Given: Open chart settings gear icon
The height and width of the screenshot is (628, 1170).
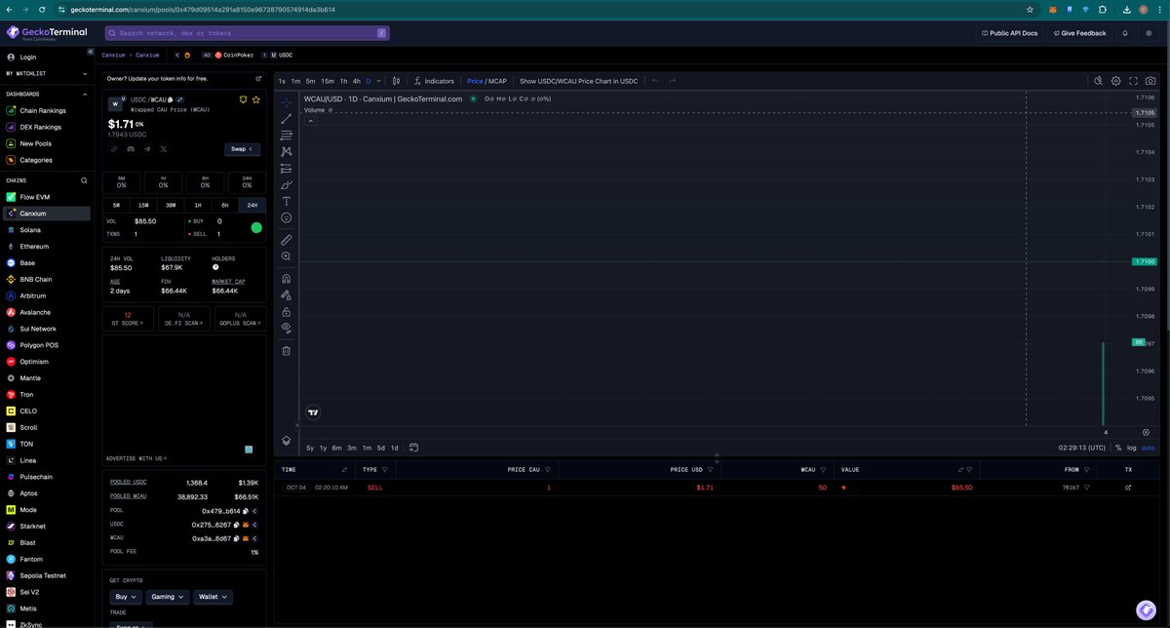Looking at the screenshot, I should 1116,81.
